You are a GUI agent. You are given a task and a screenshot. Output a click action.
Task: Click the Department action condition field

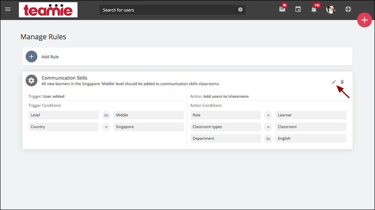pyautogui.click(x=225, y=138)
